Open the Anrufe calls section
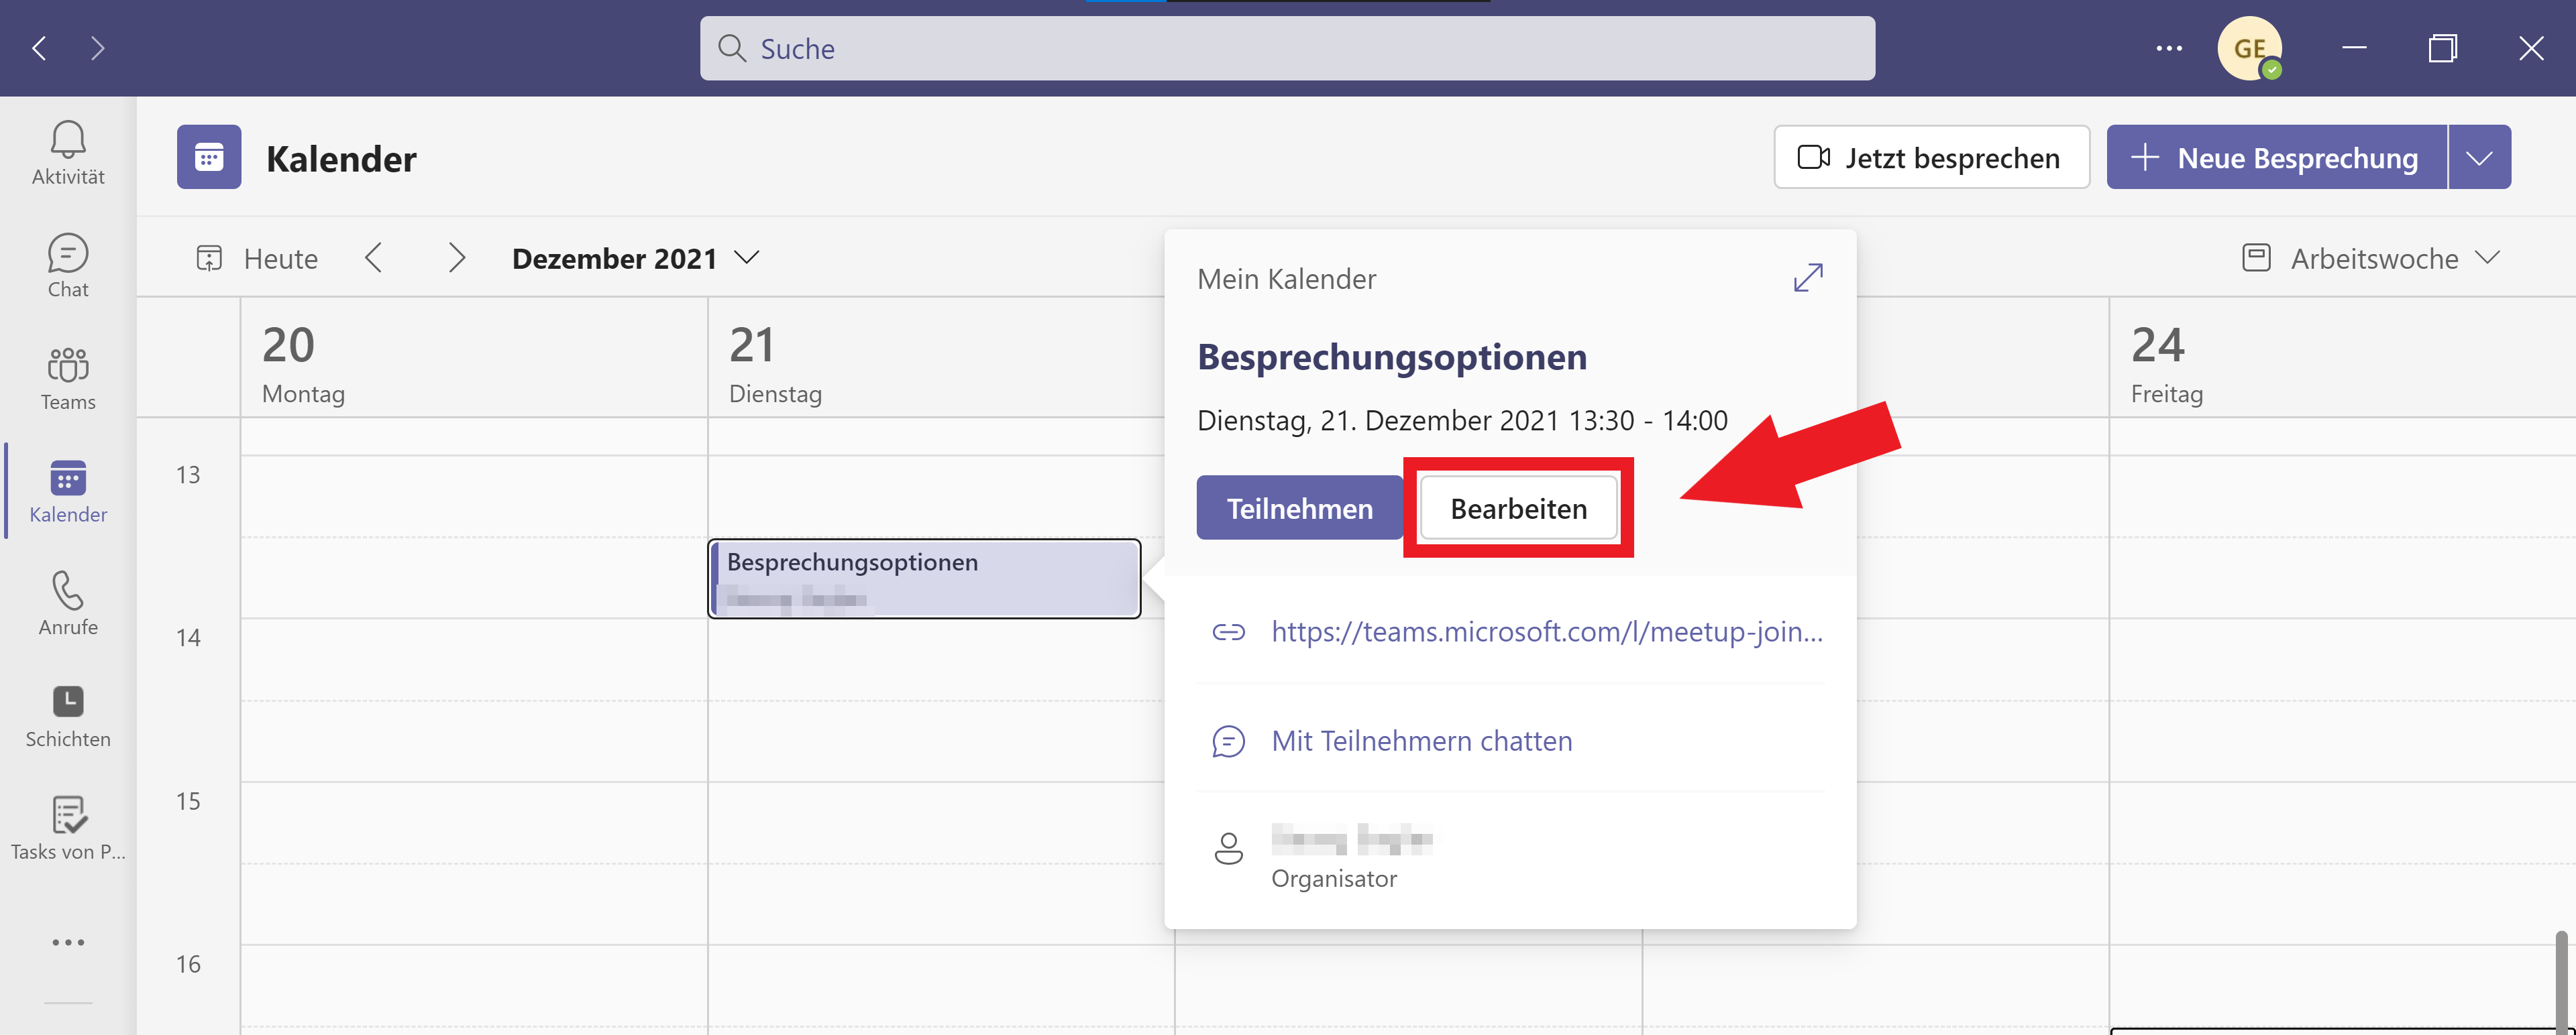 click(x=68, y=603)
